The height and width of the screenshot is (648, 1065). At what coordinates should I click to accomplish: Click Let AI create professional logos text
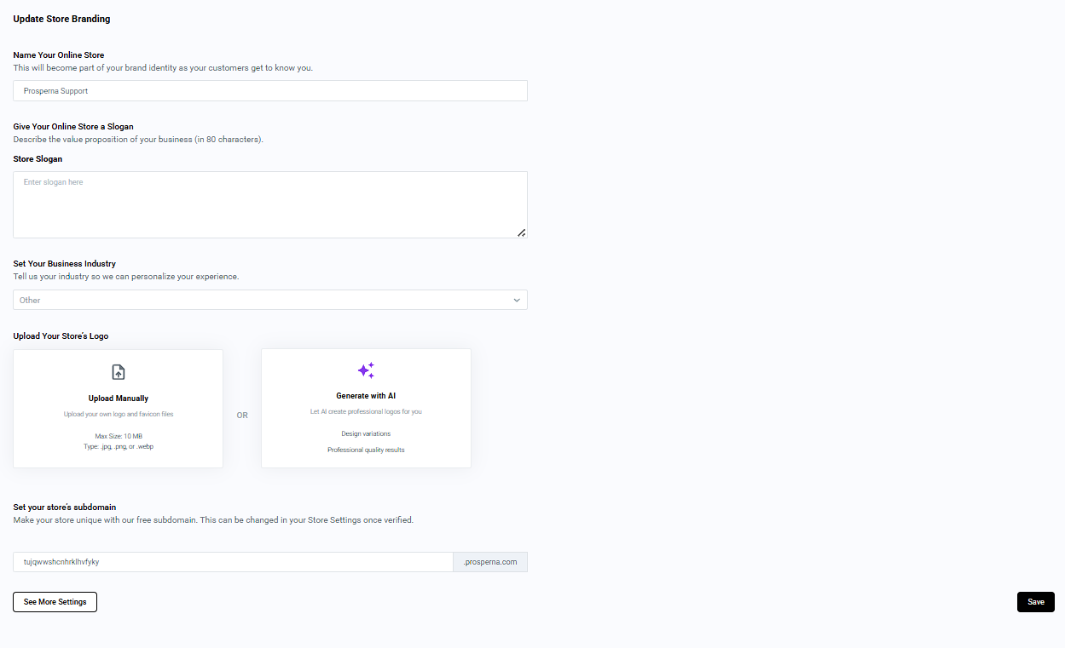[366, 412]
